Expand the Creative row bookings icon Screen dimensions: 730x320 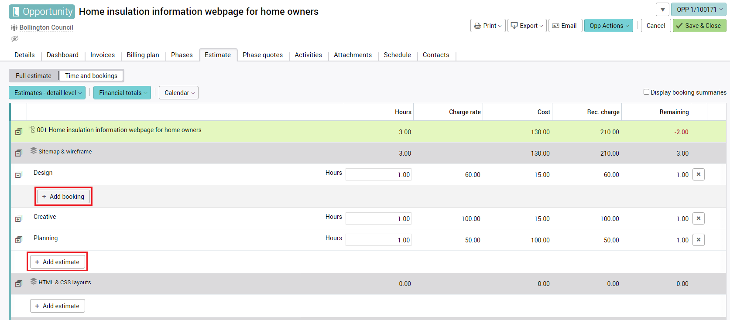point(18,218)
